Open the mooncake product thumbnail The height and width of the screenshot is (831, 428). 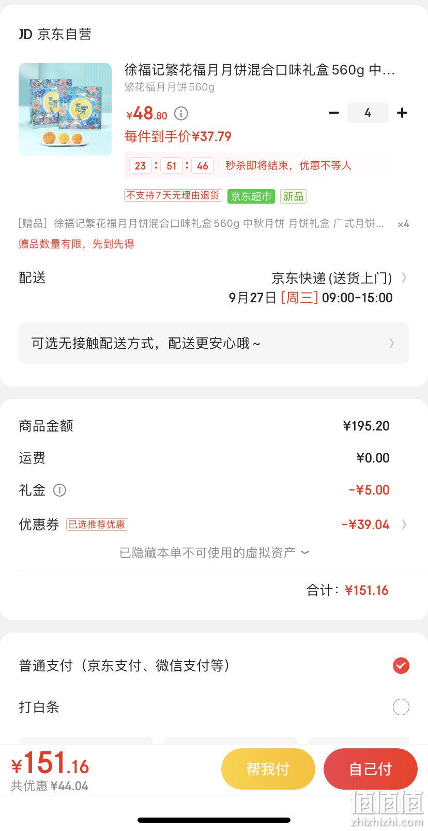[65, 110]
